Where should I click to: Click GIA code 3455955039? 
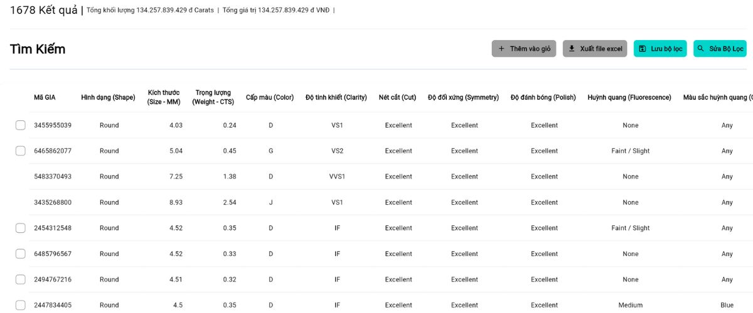[x=53, y=125]
